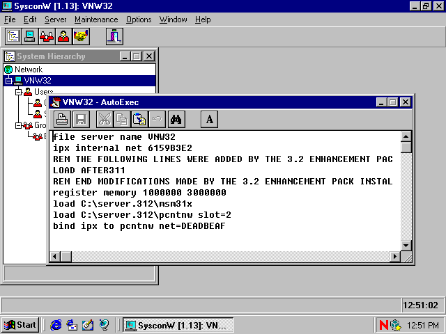The height and width of the screenshot is (334, 446).
Task: Click the exit door toolbar icon
Action: point(114,36)
